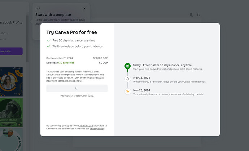The height and width of the screenshot is (151, 249).
Task: Click 'Paying with MasterCard•5029' text
Action: coord(77,96)
